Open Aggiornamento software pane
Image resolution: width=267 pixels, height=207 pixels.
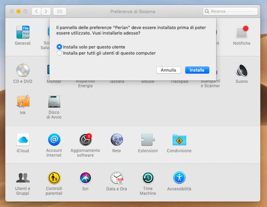click(85, 140)
